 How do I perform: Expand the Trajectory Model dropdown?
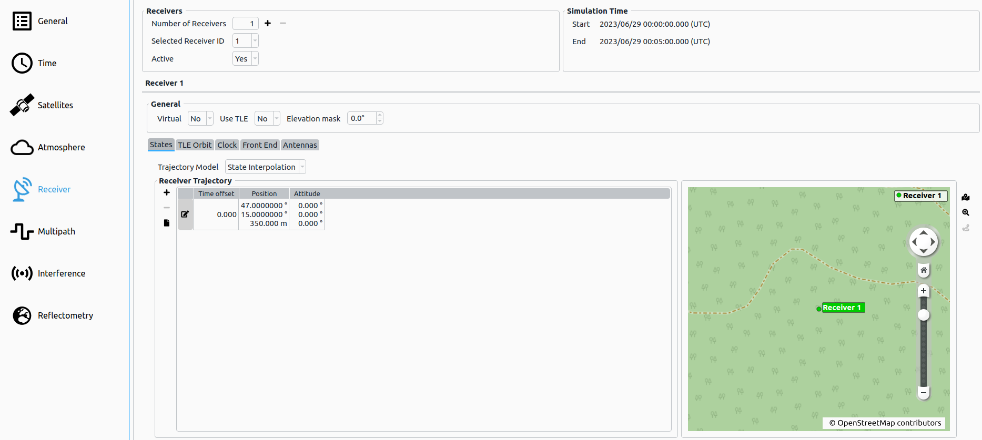pos(266,167)
